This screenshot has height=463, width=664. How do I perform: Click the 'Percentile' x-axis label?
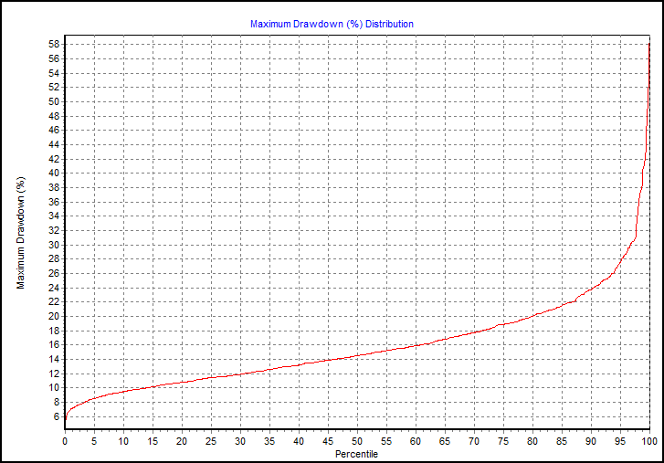click(x=356, y=454)
